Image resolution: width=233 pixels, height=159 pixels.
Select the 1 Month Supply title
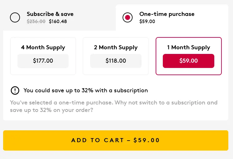click(x=188, y=47)
